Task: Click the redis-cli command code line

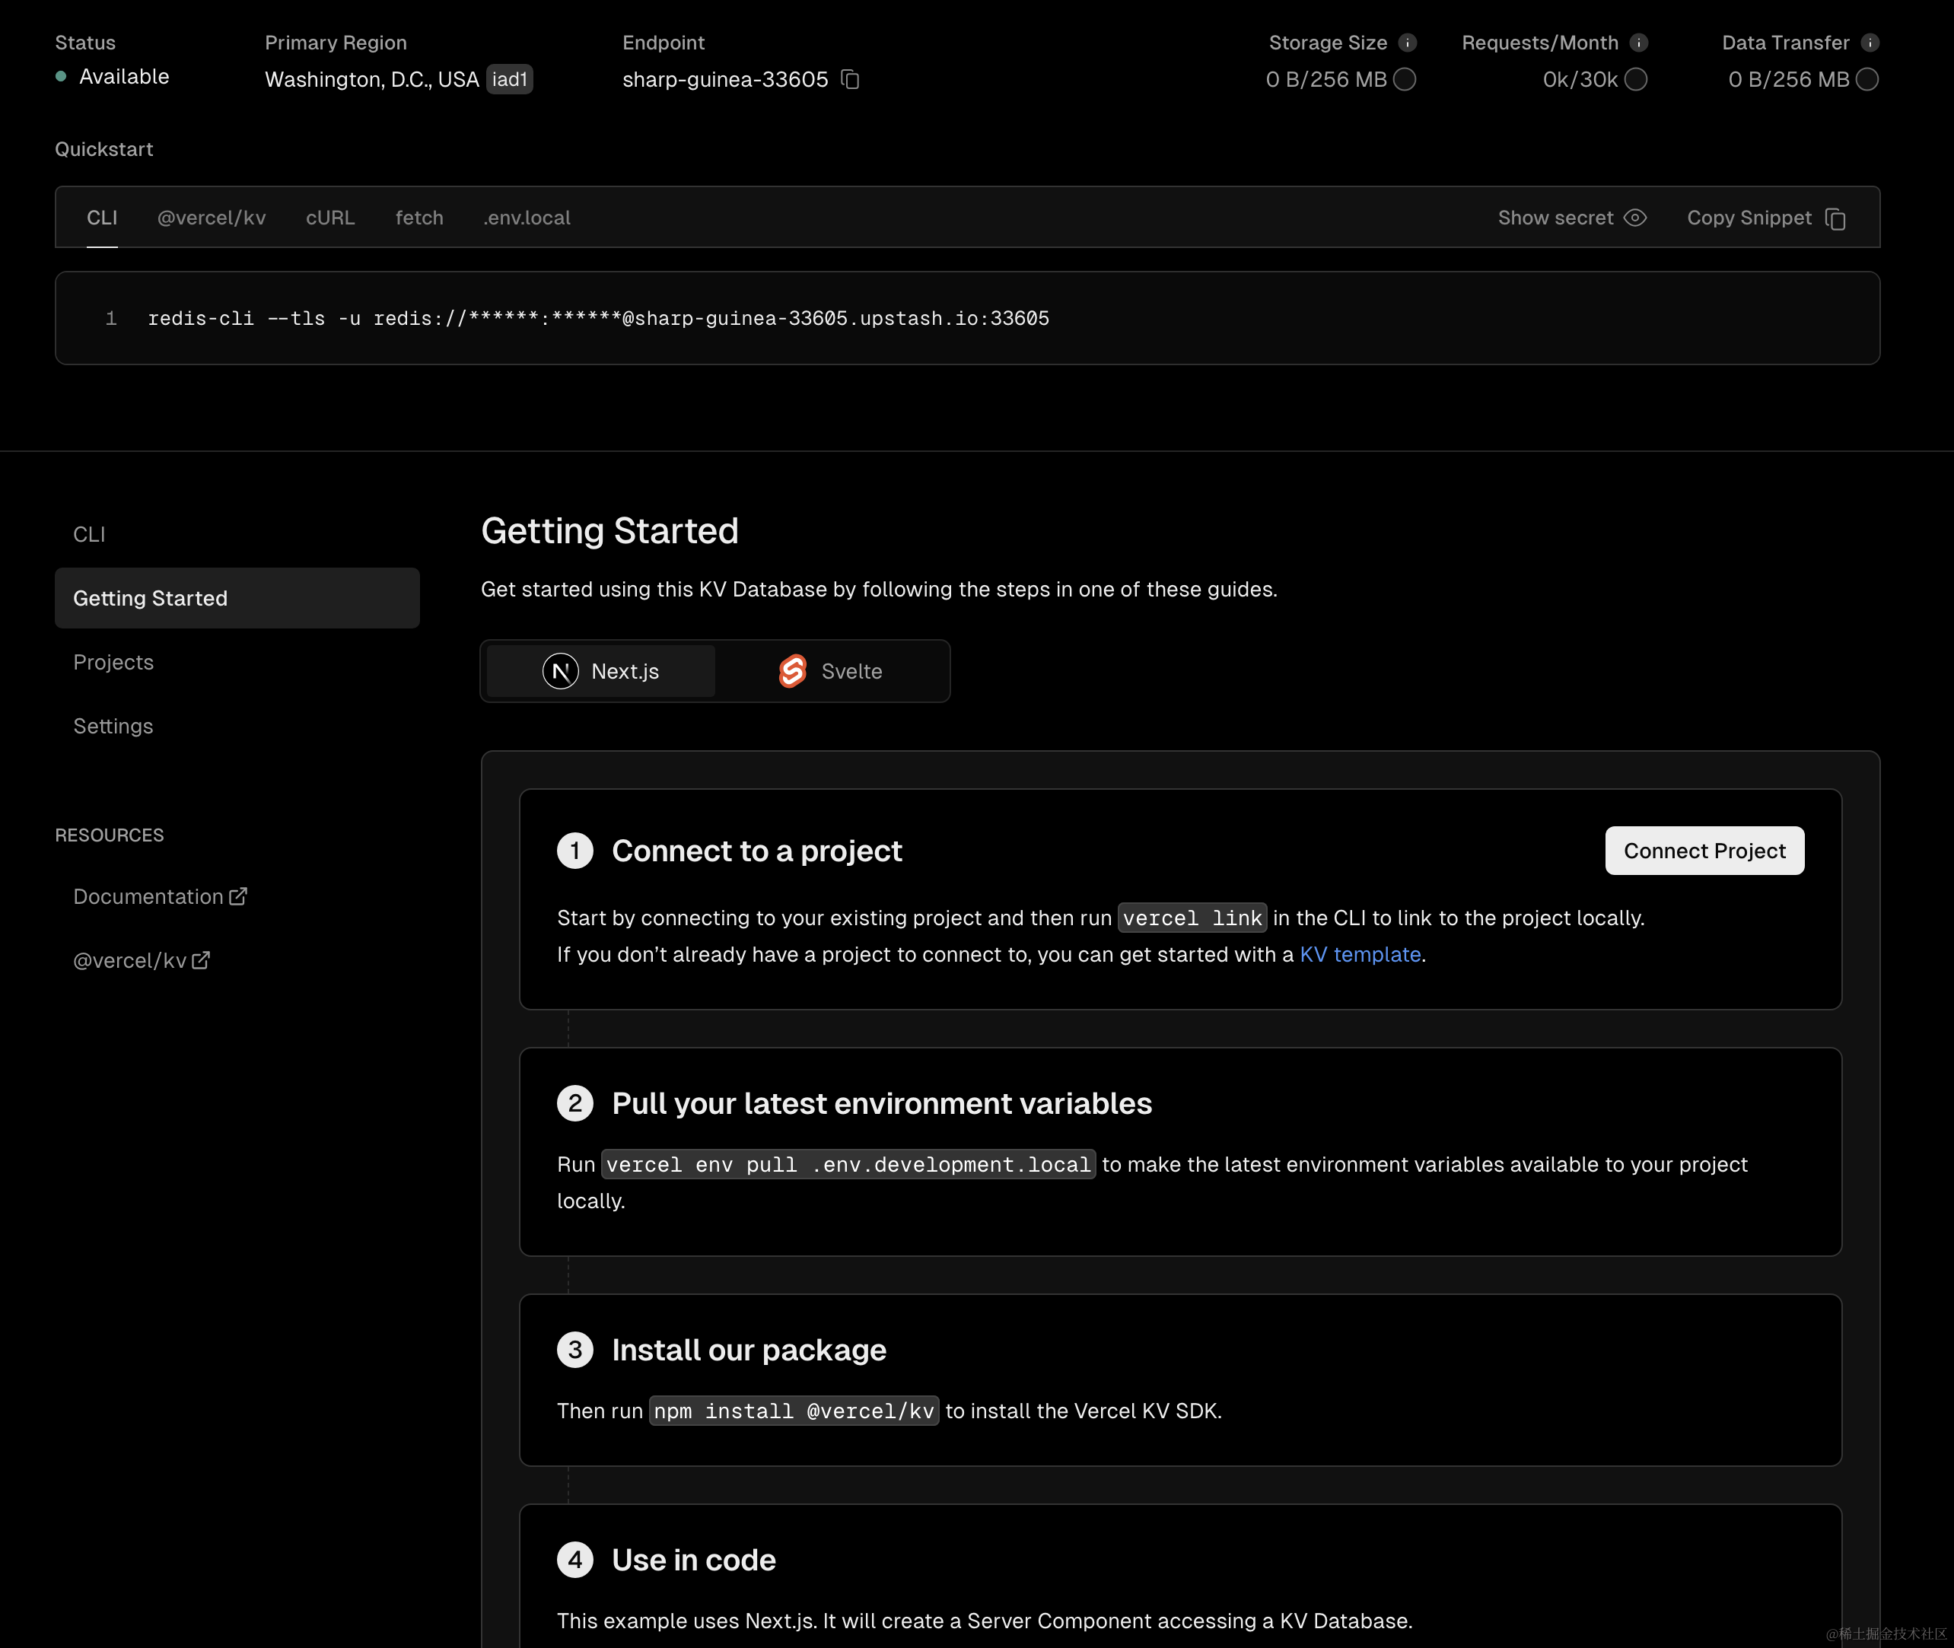Action: point(598,319)
